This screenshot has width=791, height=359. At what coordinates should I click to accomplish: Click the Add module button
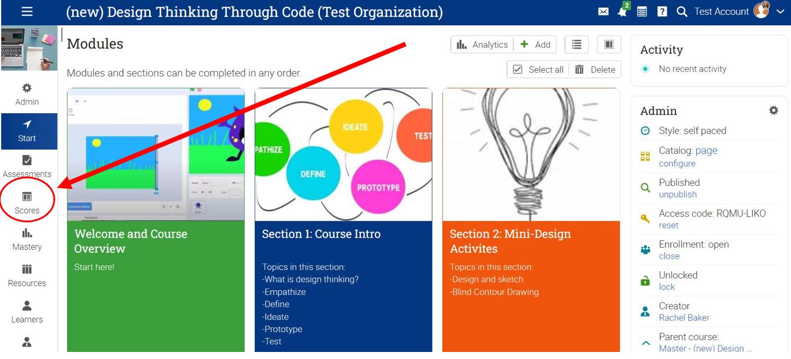535,45
